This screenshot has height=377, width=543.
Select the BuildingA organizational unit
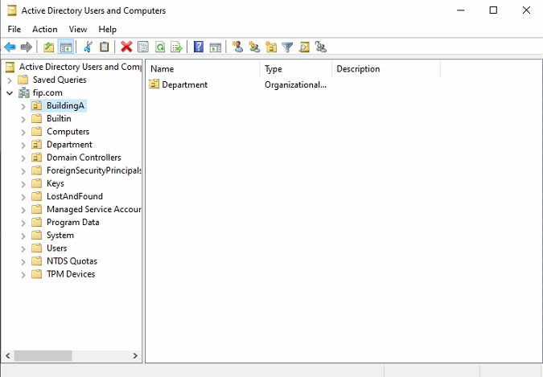[x=65, y=105]
